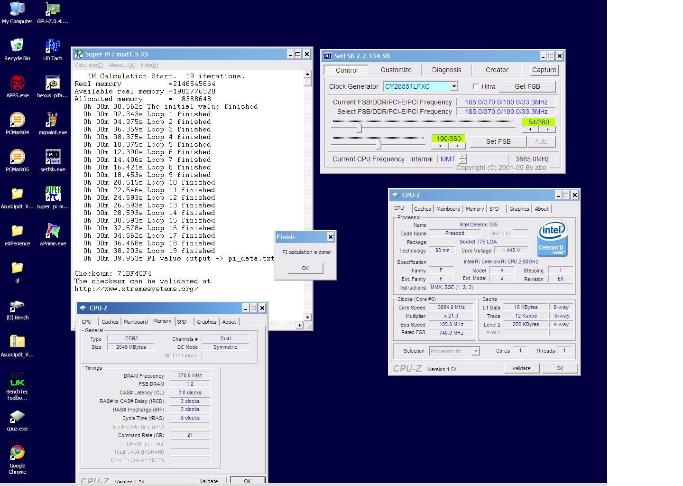Click Set FSB button
683x486 pixels.
498,141
